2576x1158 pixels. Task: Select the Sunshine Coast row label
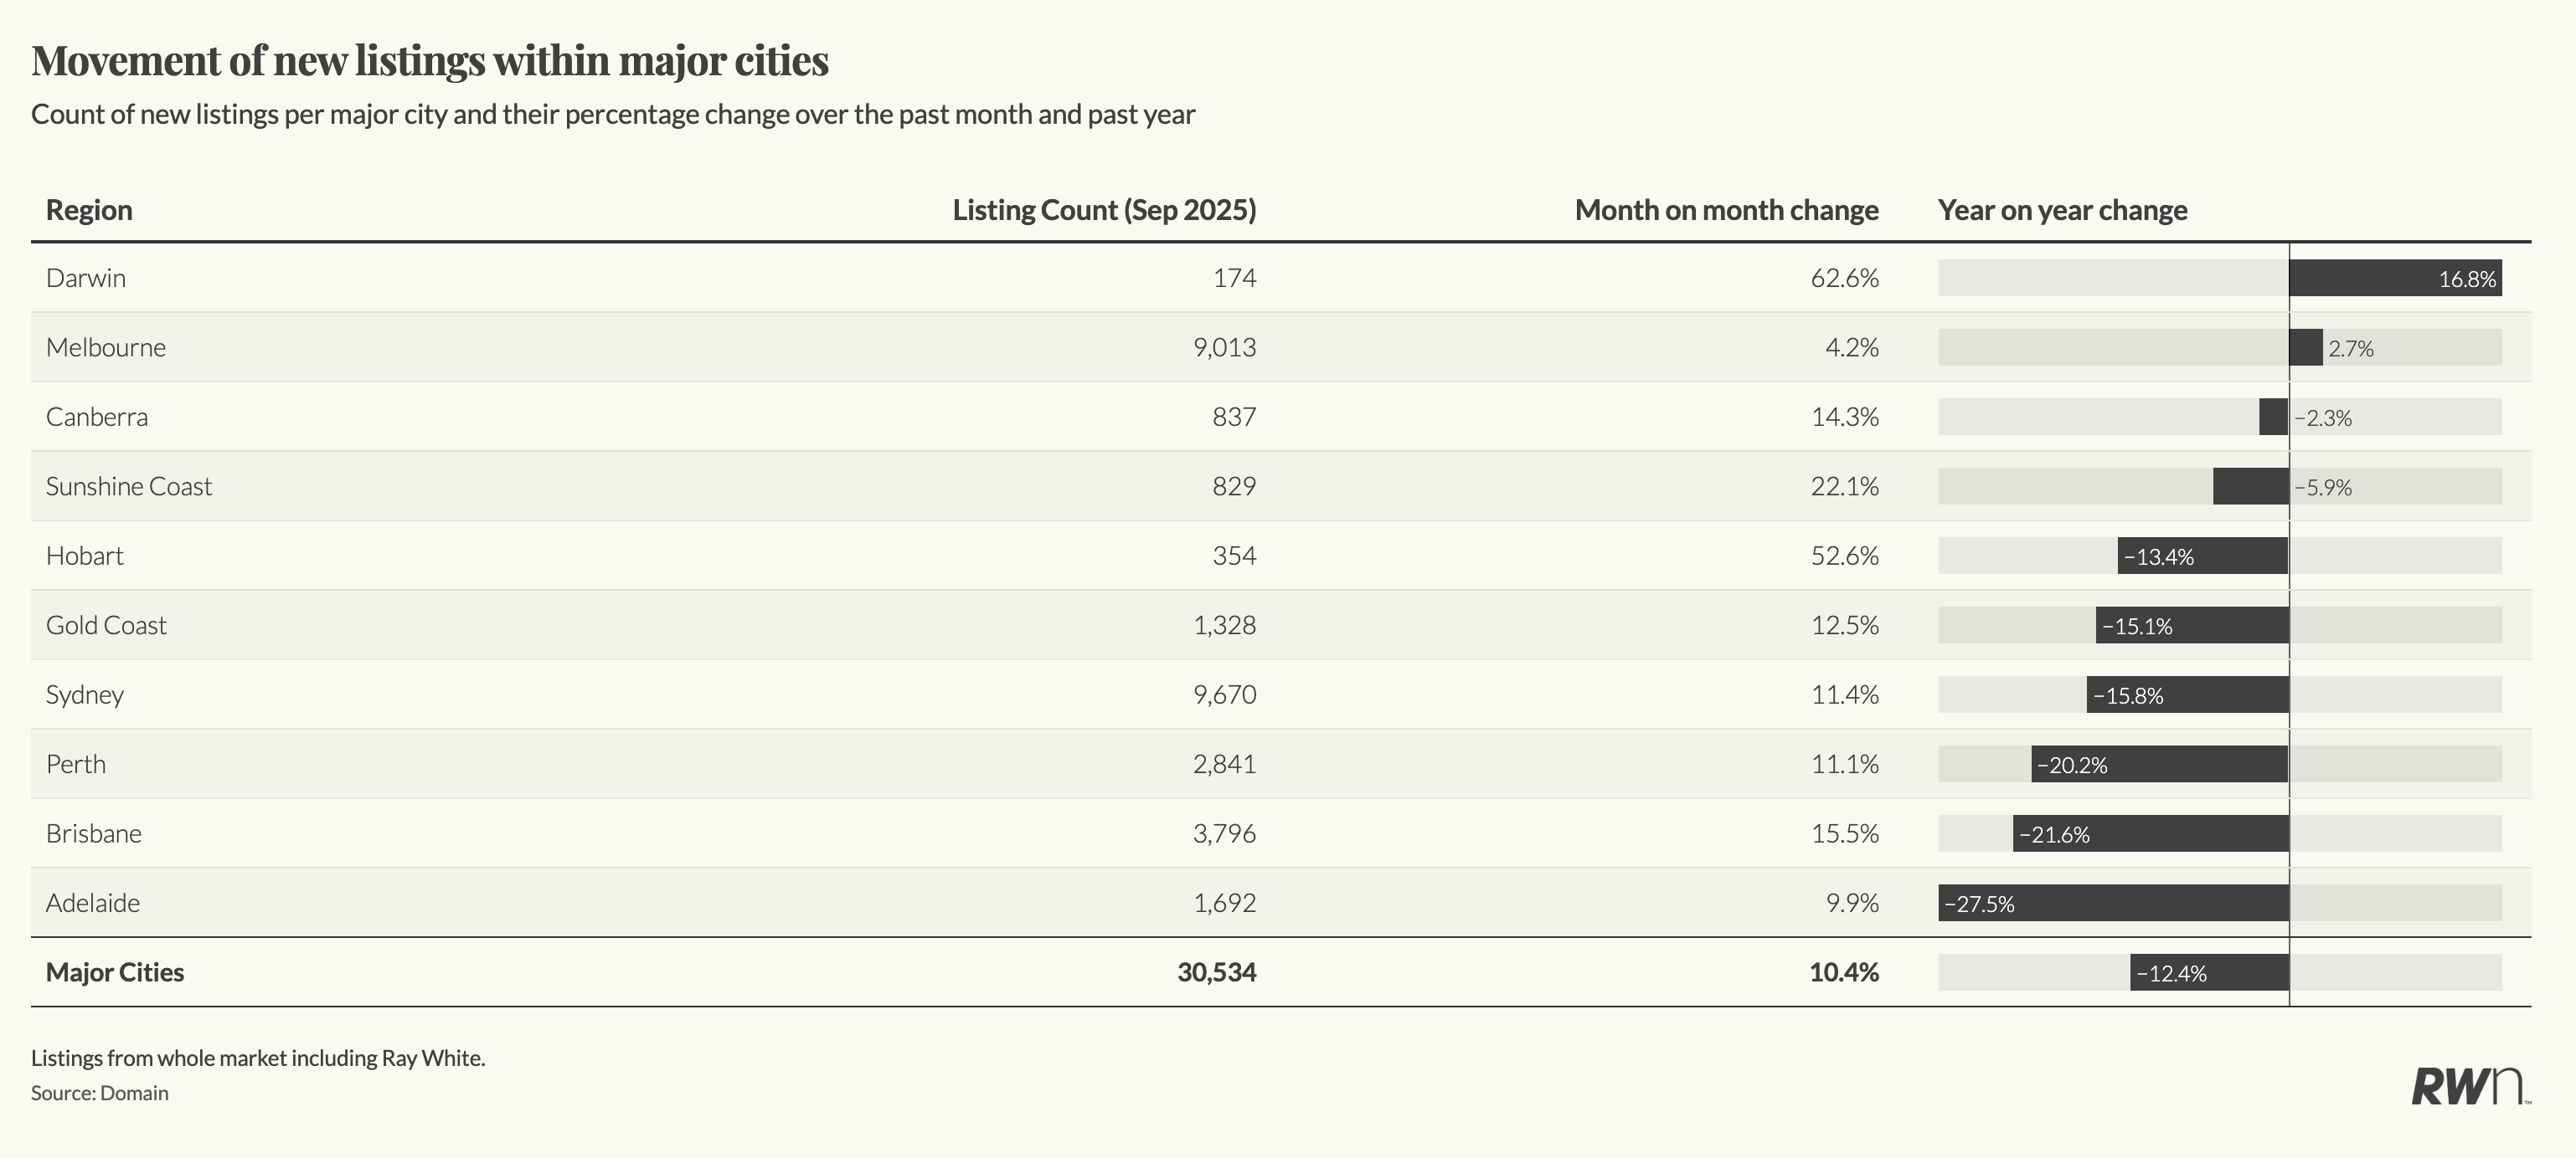coord(129,487)
